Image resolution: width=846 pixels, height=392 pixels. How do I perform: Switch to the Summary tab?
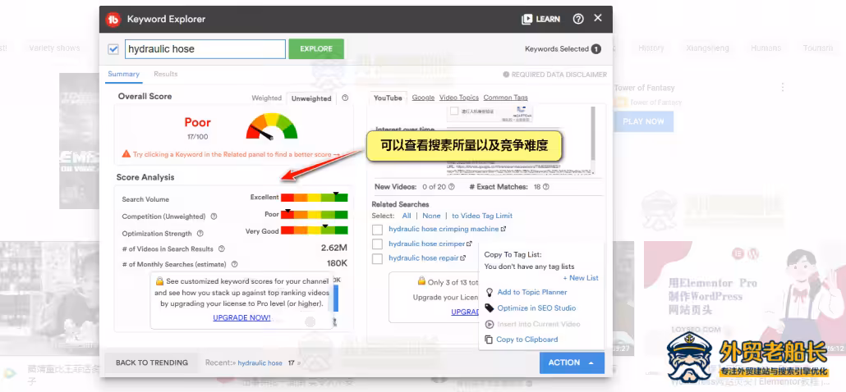[123, 75]
